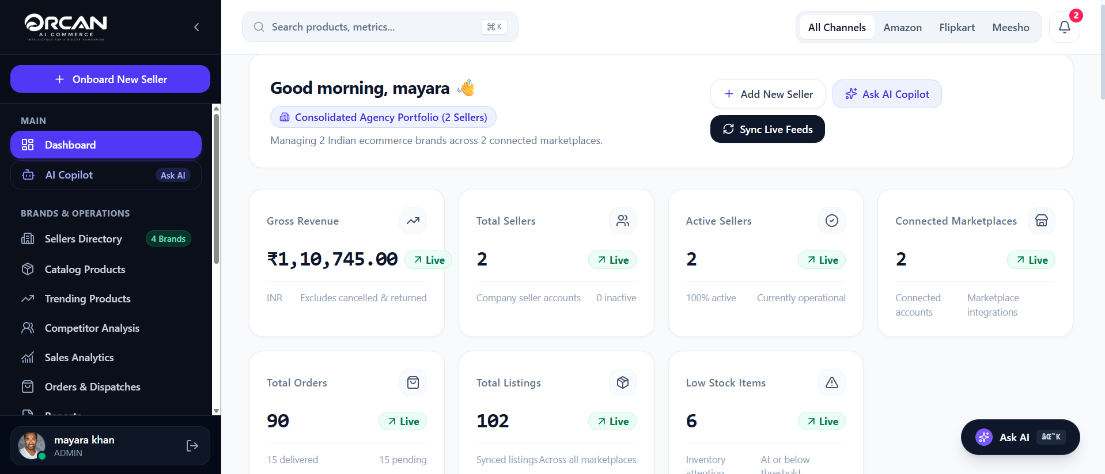
Task: Click the search magnifier icon
Action: 259,27
